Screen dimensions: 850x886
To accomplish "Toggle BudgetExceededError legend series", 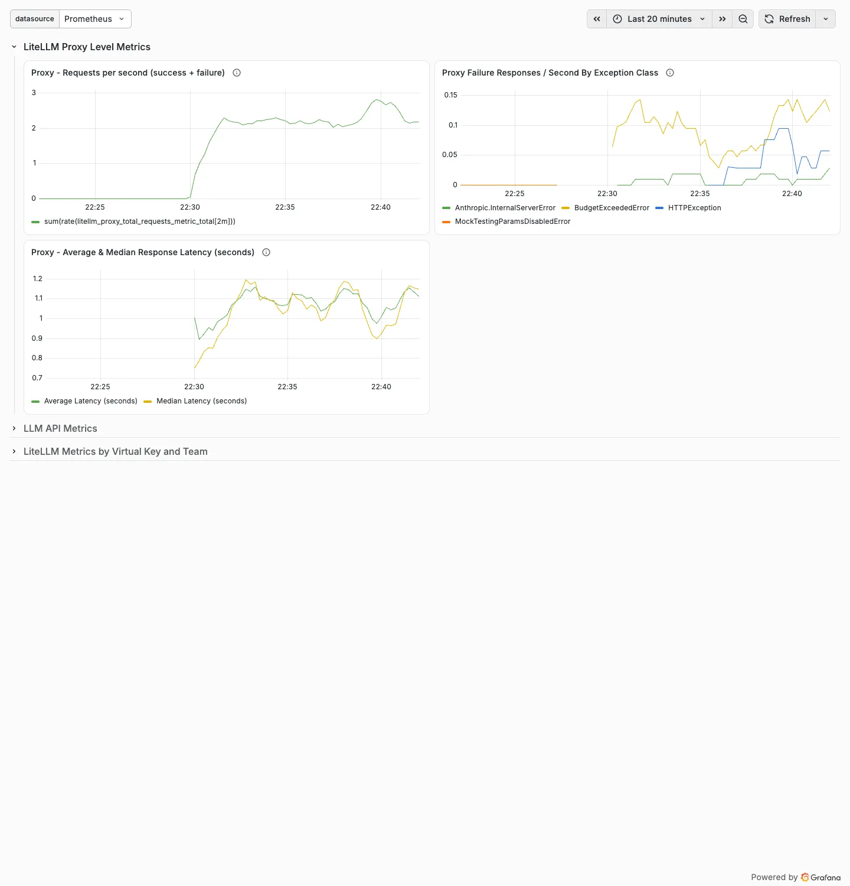I will (612, 208).
